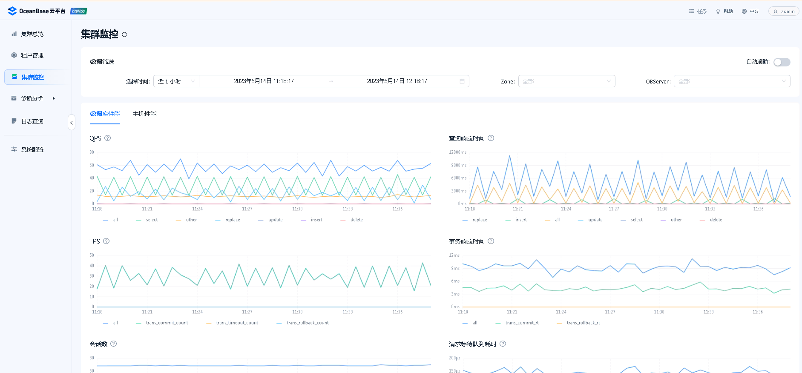Viewport: 802px width, 373px height.
Task: Open the 中文 language selector
Action: tap(750, 11)
